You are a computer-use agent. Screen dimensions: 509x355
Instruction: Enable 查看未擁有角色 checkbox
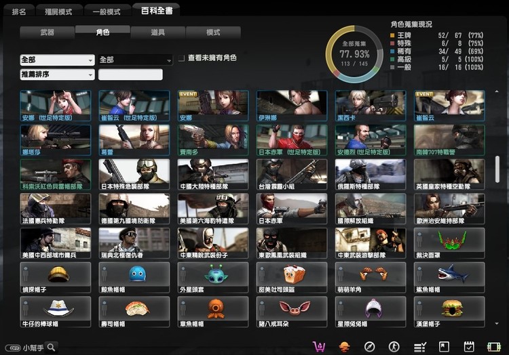point(181,59)
